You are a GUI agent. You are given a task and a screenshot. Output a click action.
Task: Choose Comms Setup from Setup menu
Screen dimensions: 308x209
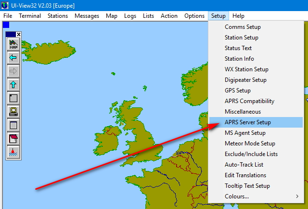point(242,27)
